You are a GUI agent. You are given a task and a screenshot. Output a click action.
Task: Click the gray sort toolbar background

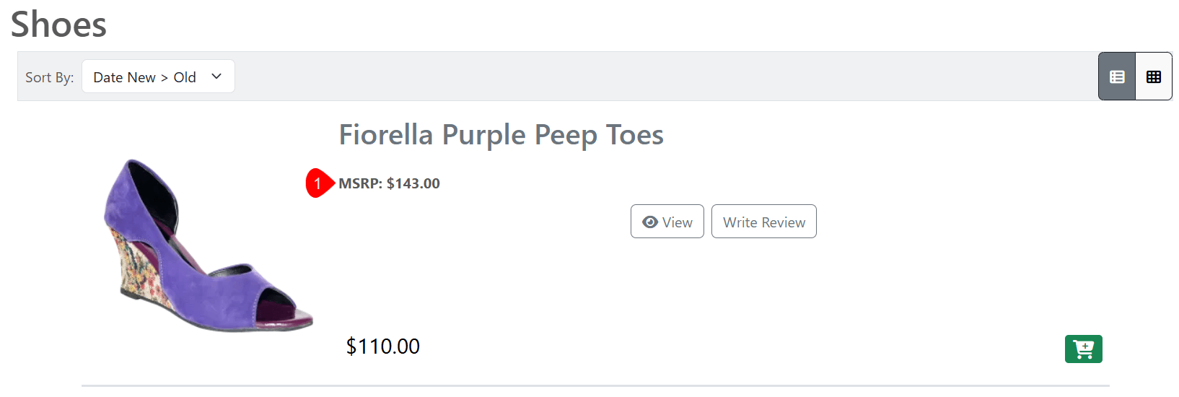click(x=649, y=77)
